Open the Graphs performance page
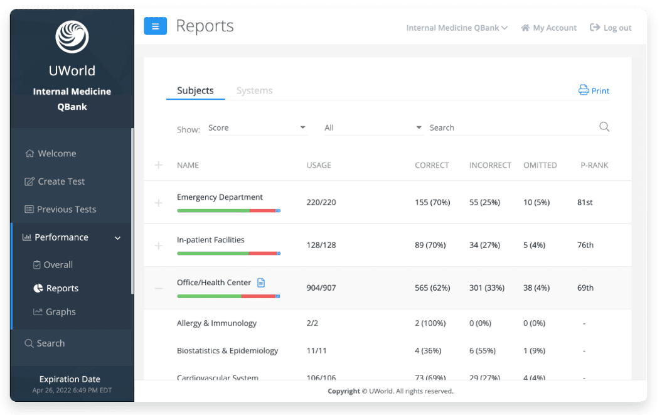 click(60, 312)
